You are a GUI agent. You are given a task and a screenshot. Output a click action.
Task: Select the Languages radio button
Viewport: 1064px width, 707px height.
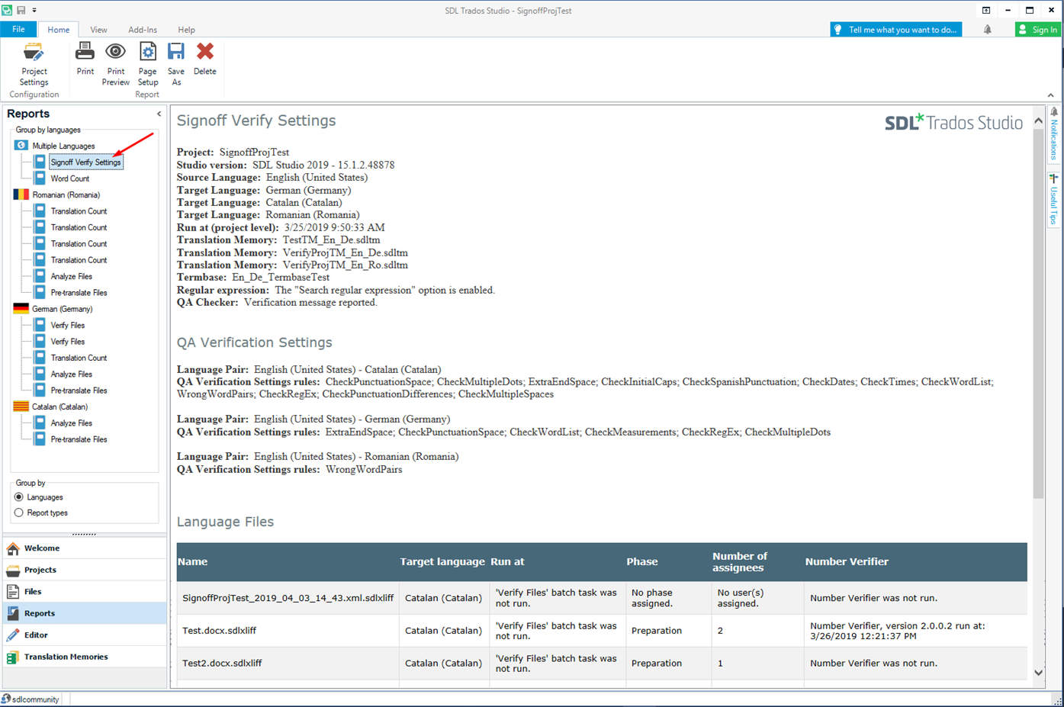(x=19, y=497)
